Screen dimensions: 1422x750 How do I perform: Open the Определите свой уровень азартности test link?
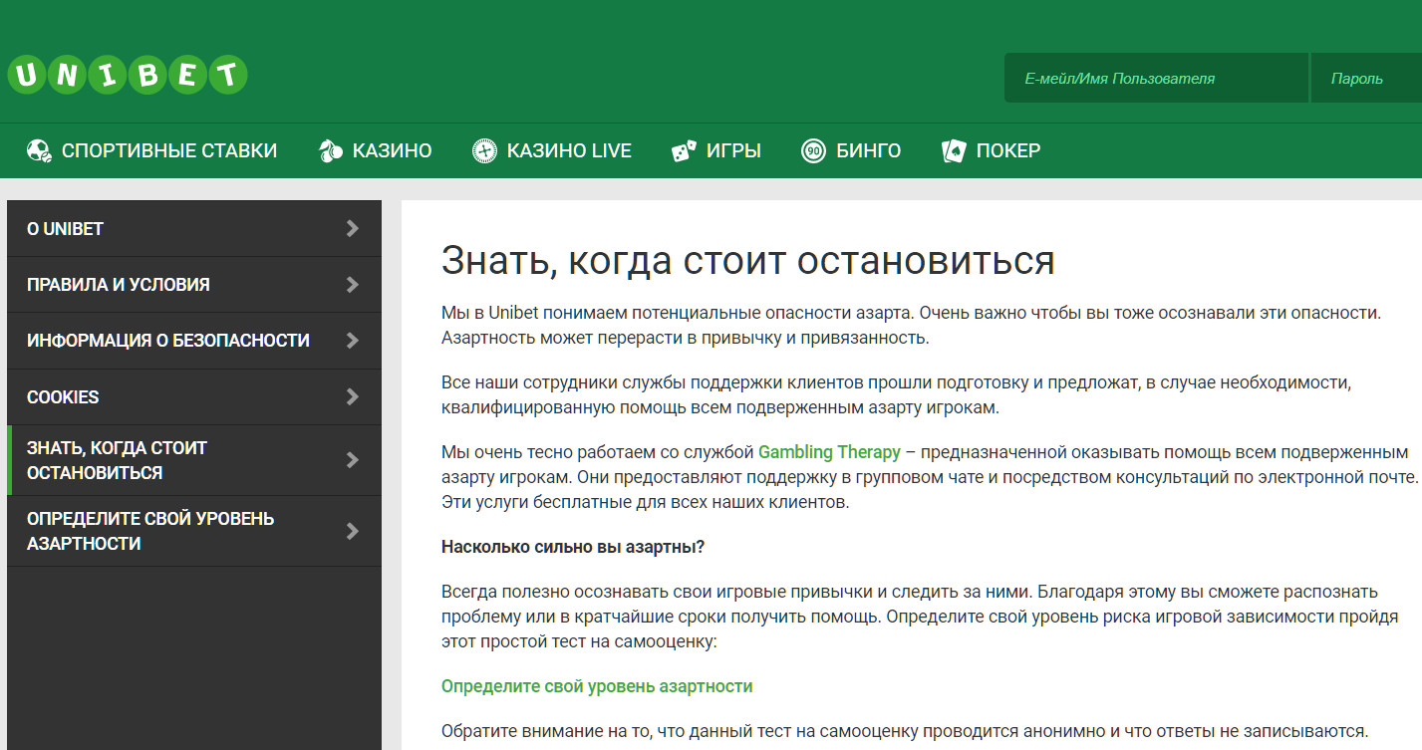[x=597, y=685]
